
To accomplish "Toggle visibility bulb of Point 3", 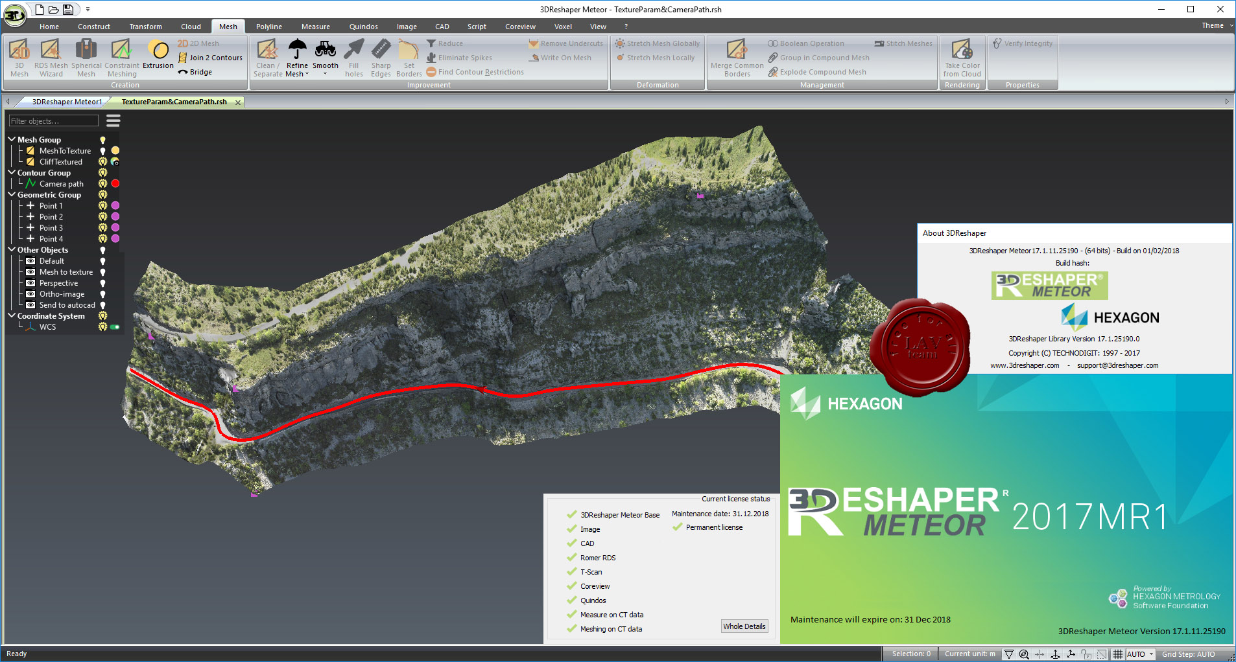I will (x=102, y=228).
